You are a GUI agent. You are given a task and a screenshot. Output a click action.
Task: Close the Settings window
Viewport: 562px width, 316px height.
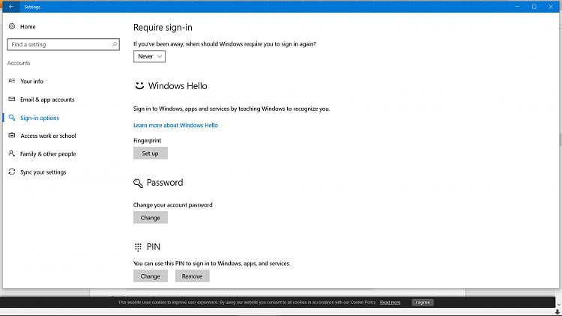551,7
